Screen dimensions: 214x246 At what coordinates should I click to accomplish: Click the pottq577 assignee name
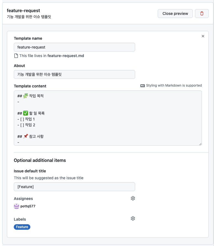point(28,206)
